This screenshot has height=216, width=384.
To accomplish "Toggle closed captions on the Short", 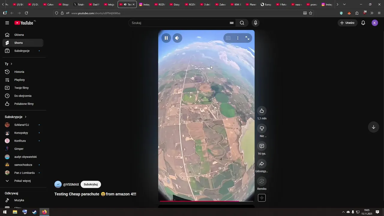I will pyautogui.click(x=228, y=38).
